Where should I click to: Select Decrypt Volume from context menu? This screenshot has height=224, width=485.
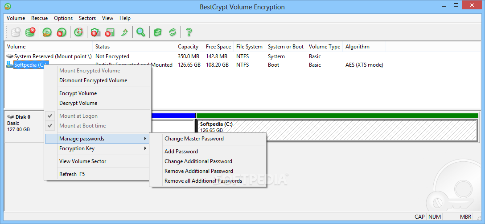pyautogui.click(x=98, y=103)
